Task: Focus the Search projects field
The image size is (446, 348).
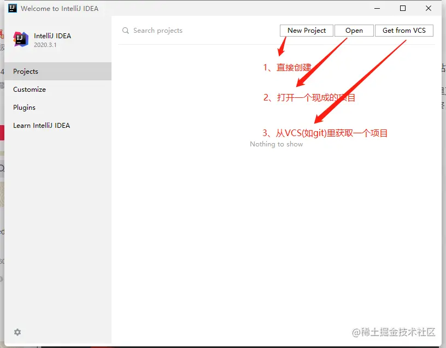Action: pyautogui.click(x=199, y=31)
